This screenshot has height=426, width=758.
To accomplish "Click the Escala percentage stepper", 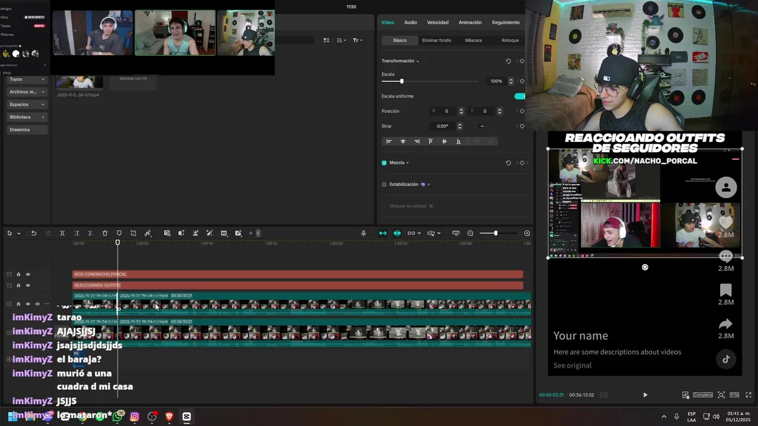I will 511,81.
